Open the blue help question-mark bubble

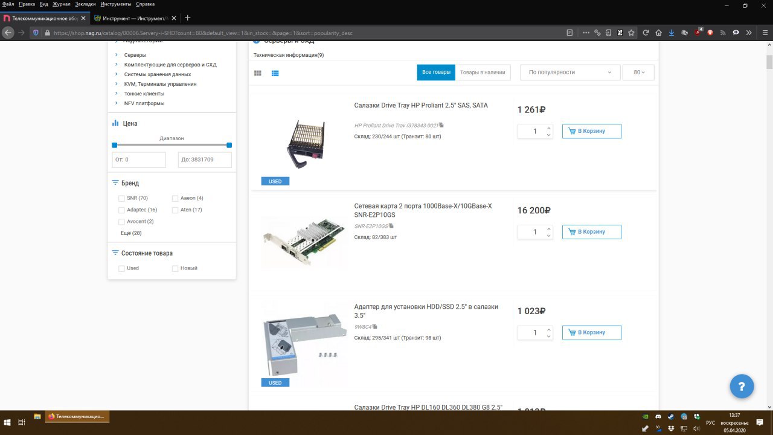click(x=742, y=386)
